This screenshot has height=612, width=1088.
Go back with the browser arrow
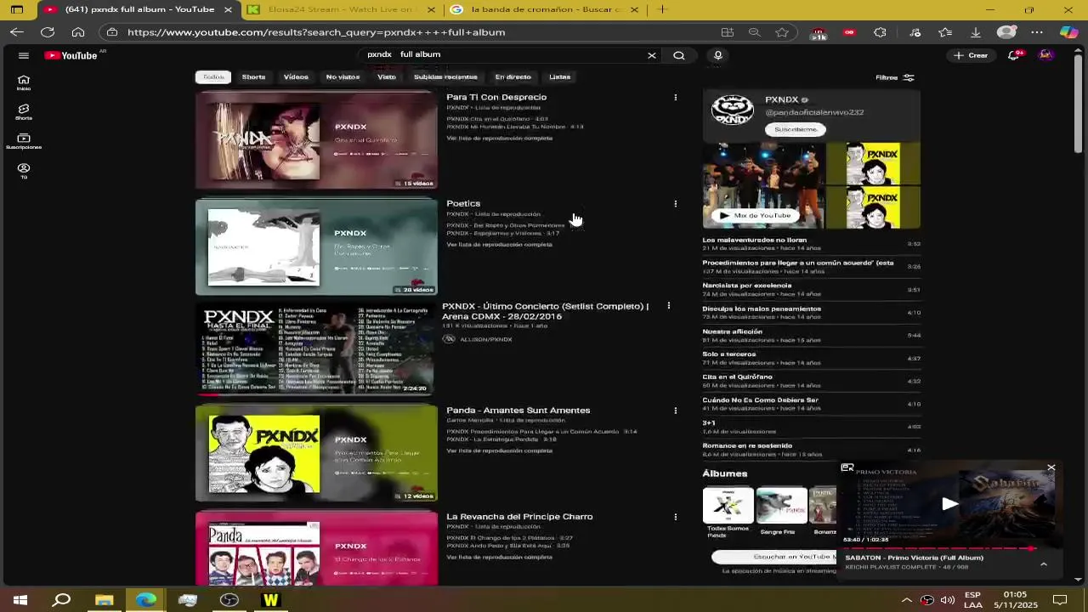point(17,32)
